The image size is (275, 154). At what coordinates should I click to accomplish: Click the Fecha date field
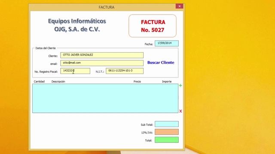pyautogui.click(x=167, y=43)
